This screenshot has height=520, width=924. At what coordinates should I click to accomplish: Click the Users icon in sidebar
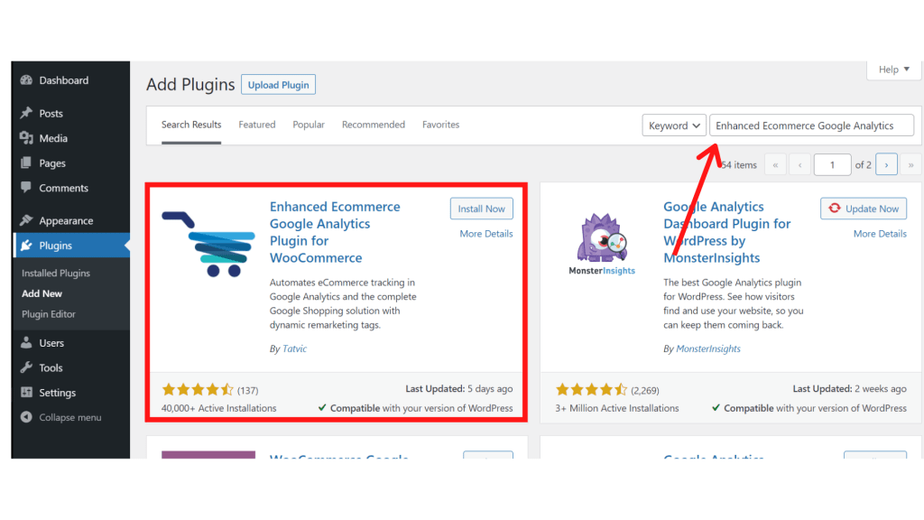[x=26, y=343]
